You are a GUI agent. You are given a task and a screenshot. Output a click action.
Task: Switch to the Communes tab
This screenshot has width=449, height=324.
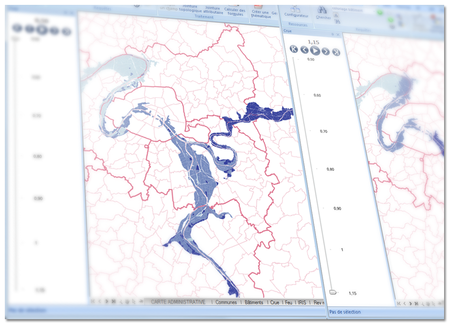[x=226, y=303]
